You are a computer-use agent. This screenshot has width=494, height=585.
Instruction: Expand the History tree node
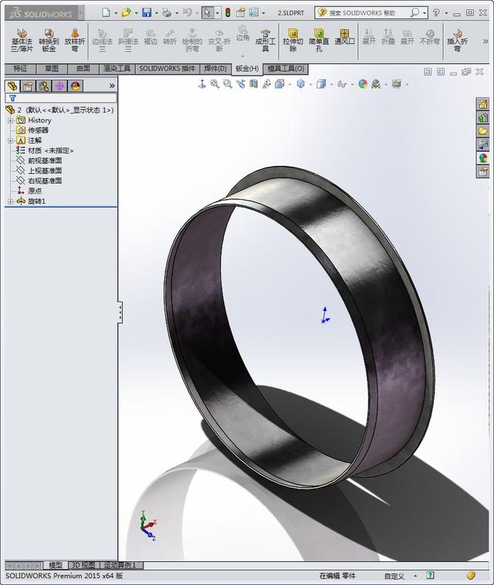[x=11, y=120]
